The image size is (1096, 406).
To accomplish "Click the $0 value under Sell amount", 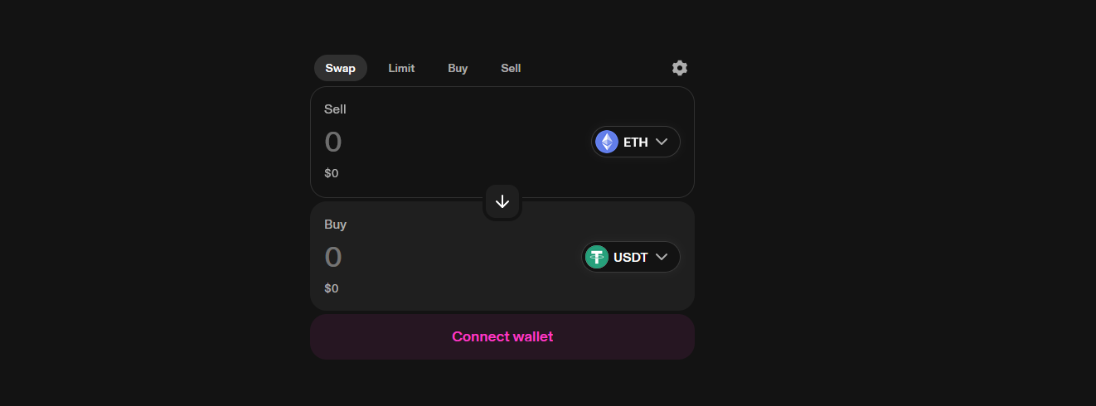I will [332, 173].
